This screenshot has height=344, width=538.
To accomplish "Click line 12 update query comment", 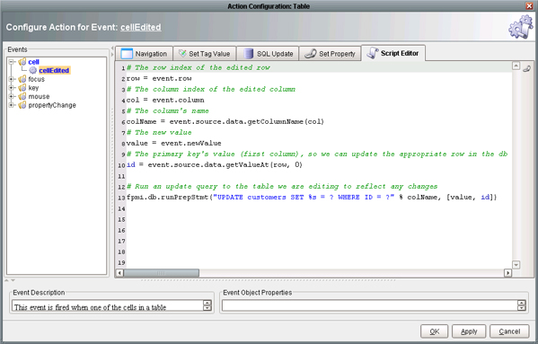I will (x=282, y=187).
